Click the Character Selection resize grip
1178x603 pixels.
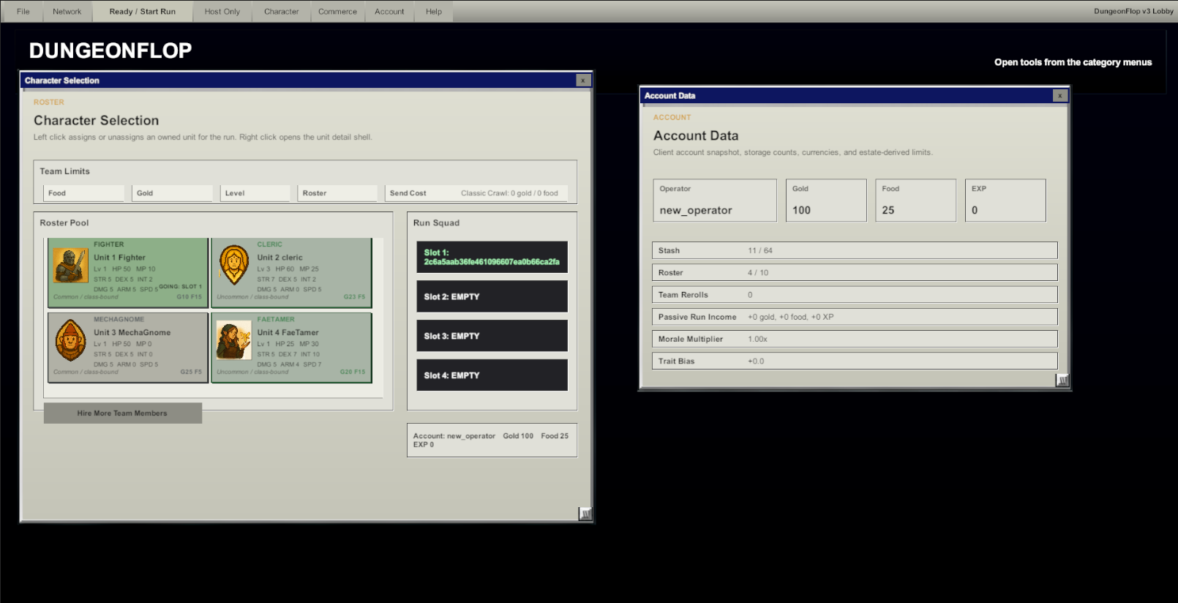pos(585,514)
